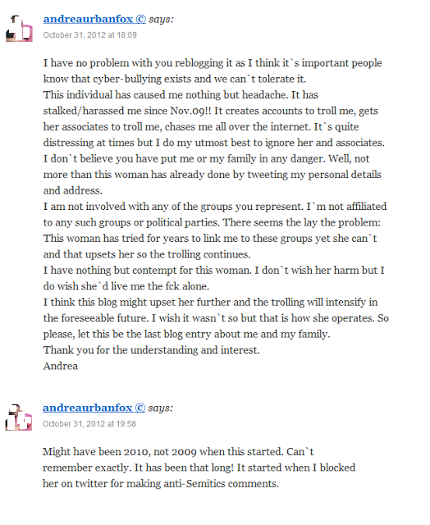Click the copyright symbol in first username
This screenshot has height=525, width=430.
141,20
